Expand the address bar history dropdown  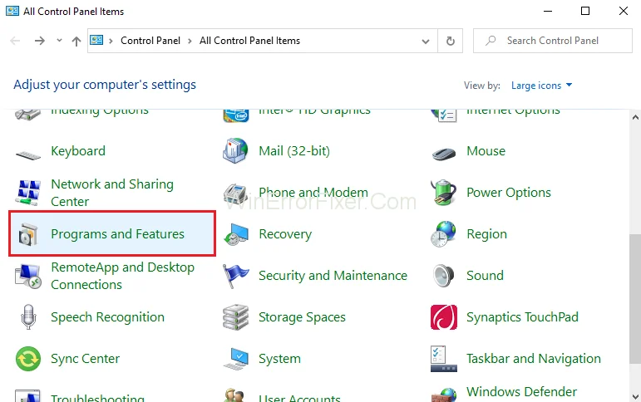coord(428,41)
